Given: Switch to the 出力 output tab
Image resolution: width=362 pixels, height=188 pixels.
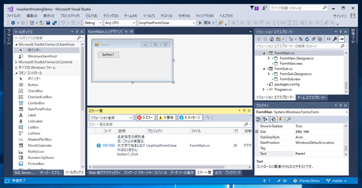Looking at the screenshot, I should [x=218, y=173].
